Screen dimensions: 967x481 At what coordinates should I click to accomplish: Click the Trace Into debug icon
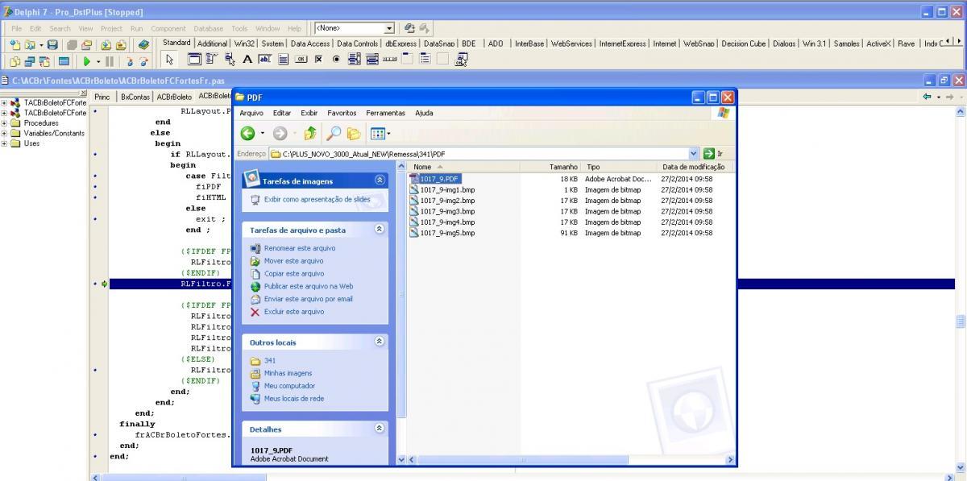[130, 61]
